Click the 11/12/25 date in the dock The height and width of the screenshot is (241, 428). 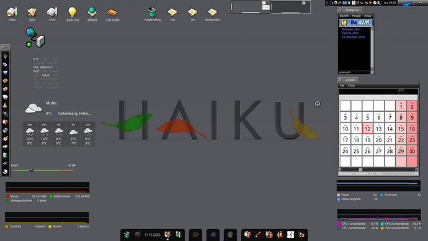153,235
